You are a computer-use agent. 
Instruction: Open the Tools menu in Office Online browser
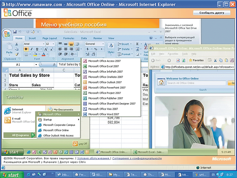(185, 54)
